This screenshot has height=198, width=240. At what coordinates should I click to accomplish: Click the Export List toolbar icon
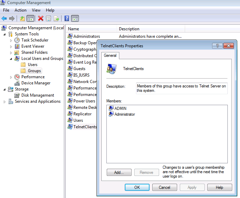click(x=56, y=18)
